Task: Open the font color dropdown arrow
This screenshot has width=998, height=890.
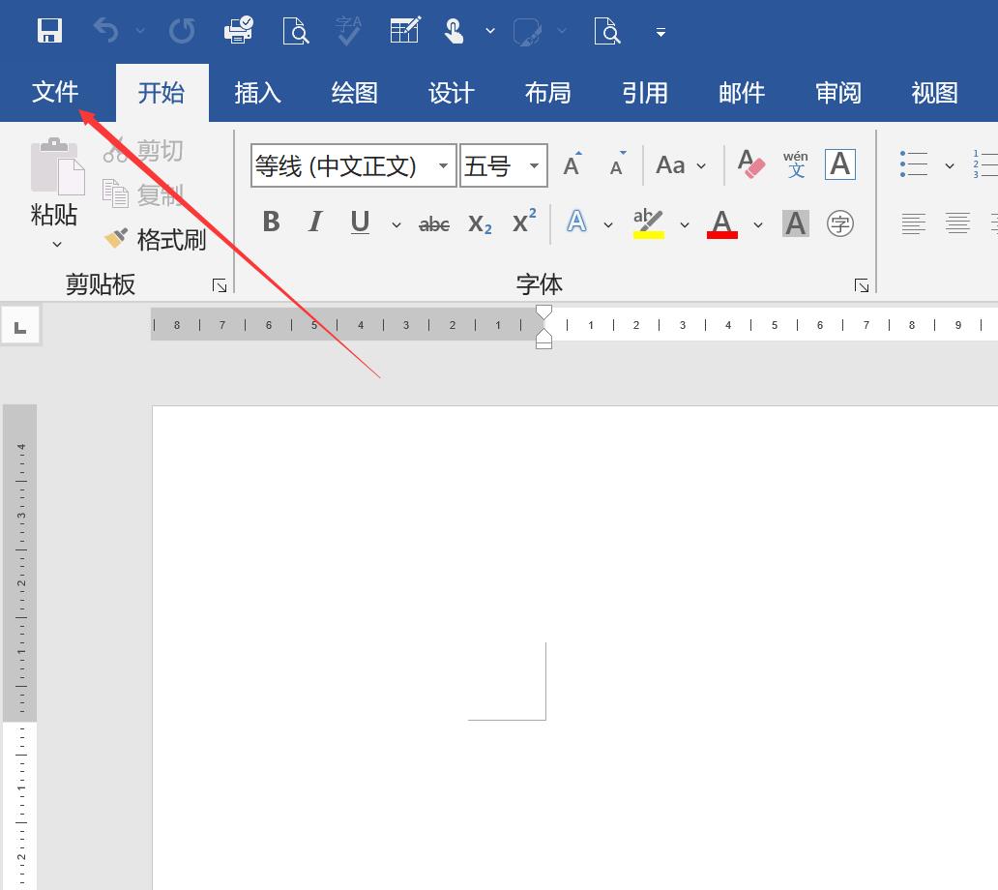Action: pyautogui.click(x=758, y=224)
